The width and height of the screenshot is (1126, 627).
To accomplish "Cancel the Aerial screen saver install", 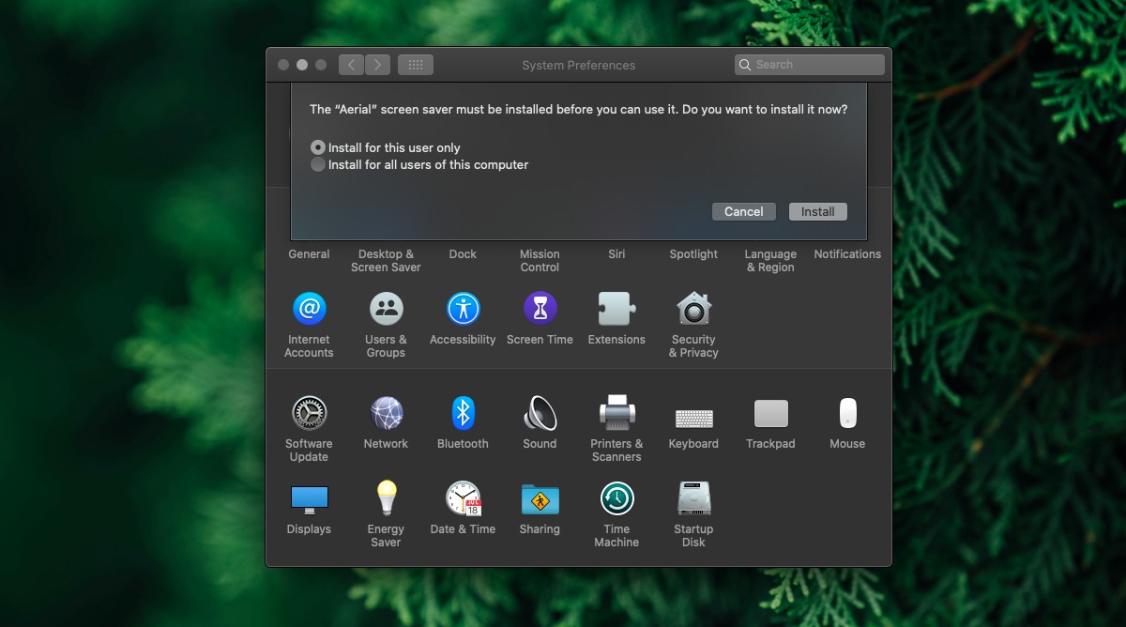I will [x=744, y=212].
